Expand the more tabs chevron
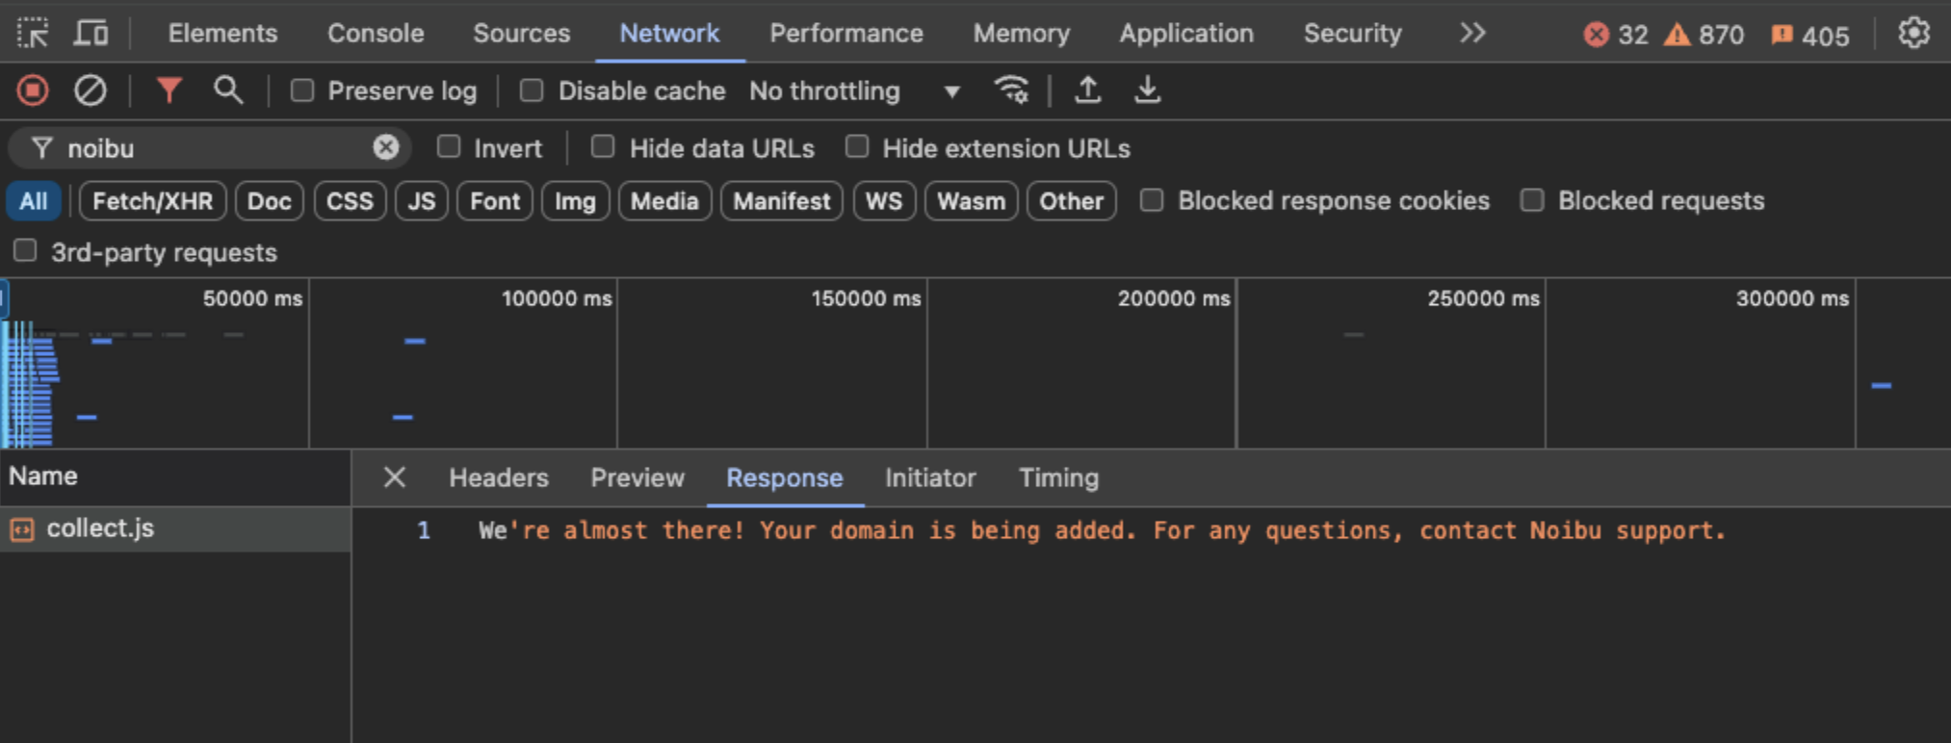Image resolution: width=1951 pixels, height=743 pixels. (1472, 34)
